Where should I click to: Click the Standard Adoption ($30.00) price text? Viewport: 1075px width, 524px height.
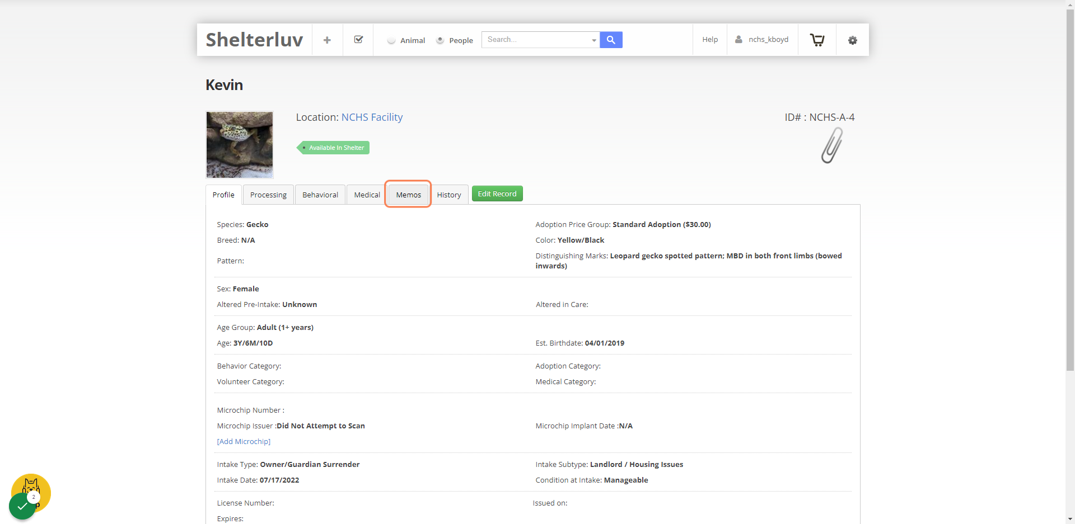[x=662, y=224]
